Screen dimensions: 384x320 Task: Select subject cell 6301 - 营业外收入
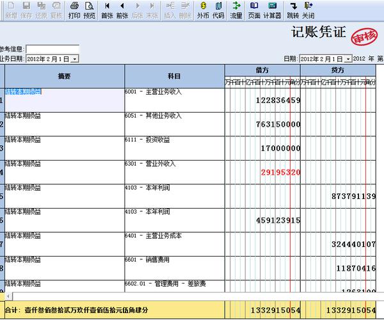[x=174, y=172]
